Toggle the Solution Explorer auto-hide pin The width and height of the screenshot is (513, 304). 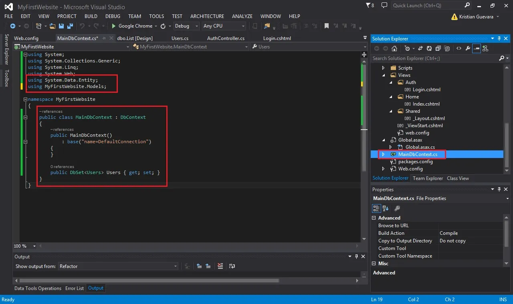click(x=499, y=38)
